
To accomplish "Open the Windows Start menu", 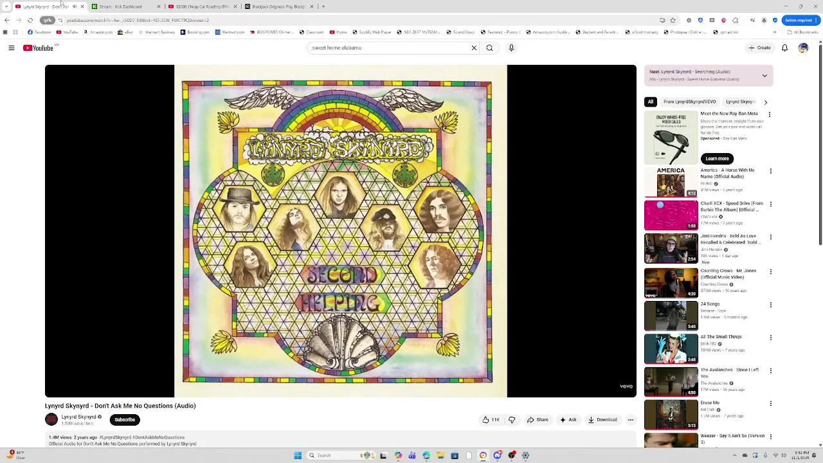I will [298, 455].
